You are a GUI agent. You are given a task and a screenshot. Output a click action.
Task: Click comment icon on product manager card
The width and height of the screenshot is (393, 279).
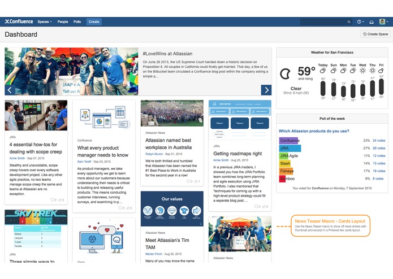[121, 208]
